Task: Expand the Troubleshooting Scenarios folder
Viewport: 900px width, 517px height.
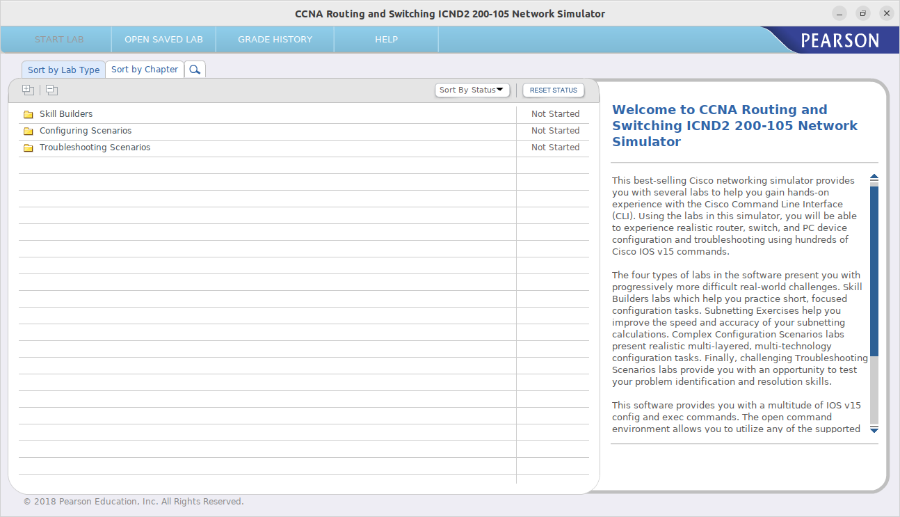Action: coord(95,148)
